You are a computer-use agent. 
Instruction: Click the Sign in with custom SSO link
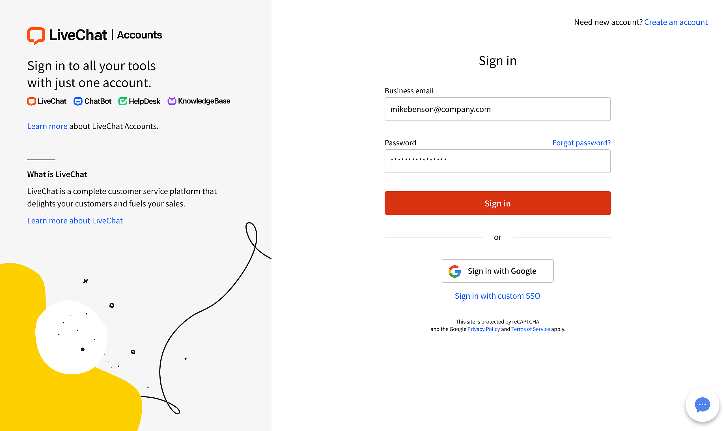click(498, 295)
